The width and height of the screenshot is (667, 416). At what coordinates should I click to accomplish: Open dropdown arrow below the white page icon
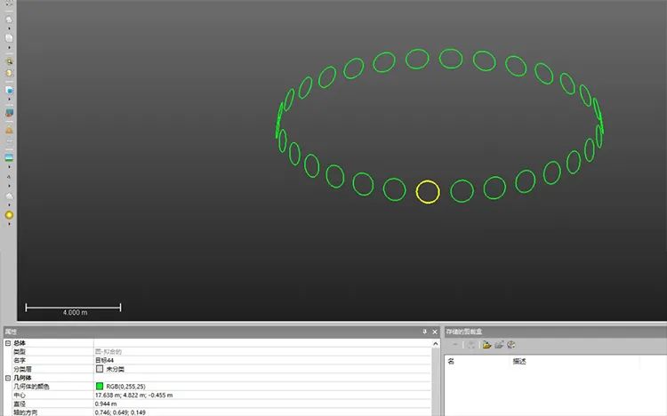(x=9, y=47)
